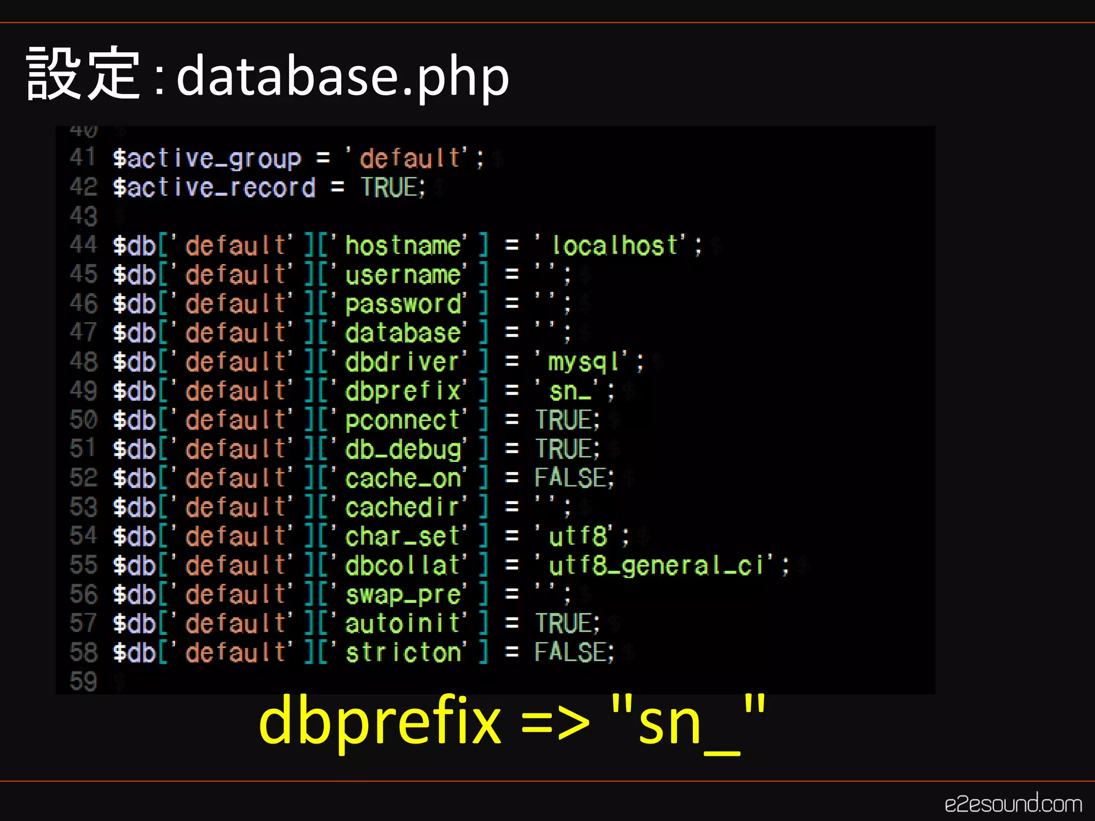The width and height of the screenshot is (1095, 821).
Task: Click the $active_group line 41
Action: [x=298, y=158]
